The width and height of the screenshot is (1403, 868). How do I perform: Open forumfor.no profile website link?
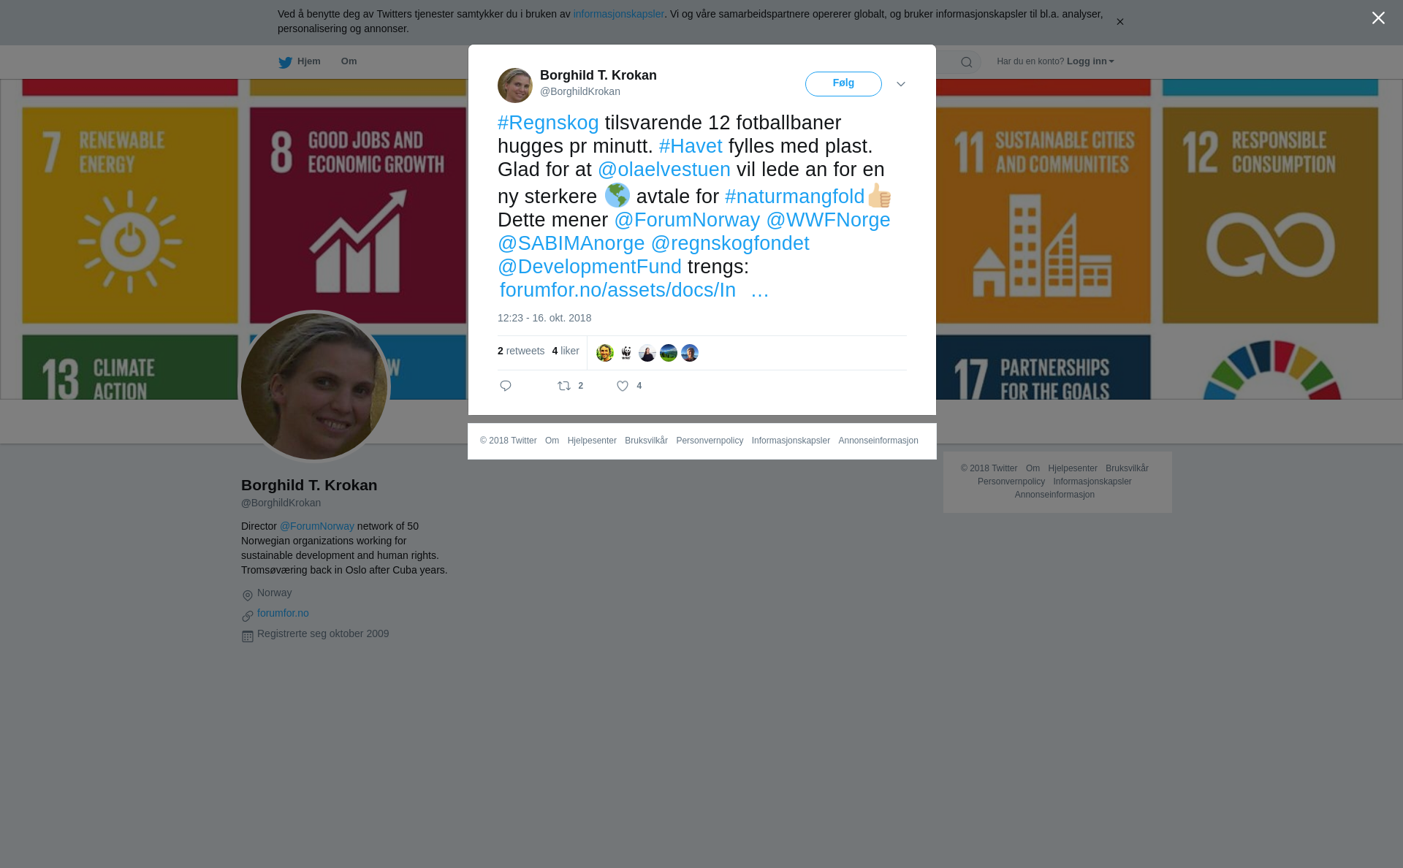pyautogui.click(x=283, y=613)
